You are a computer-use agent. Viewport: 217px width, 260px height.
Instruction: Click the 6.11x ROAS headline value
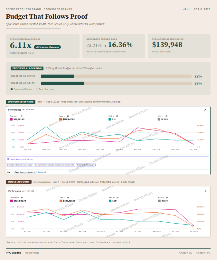pos(21,45)
